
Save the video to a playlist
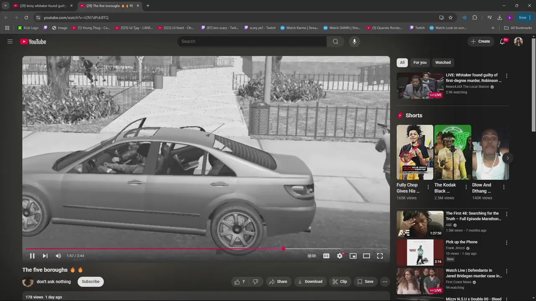[x=365, y=282]
